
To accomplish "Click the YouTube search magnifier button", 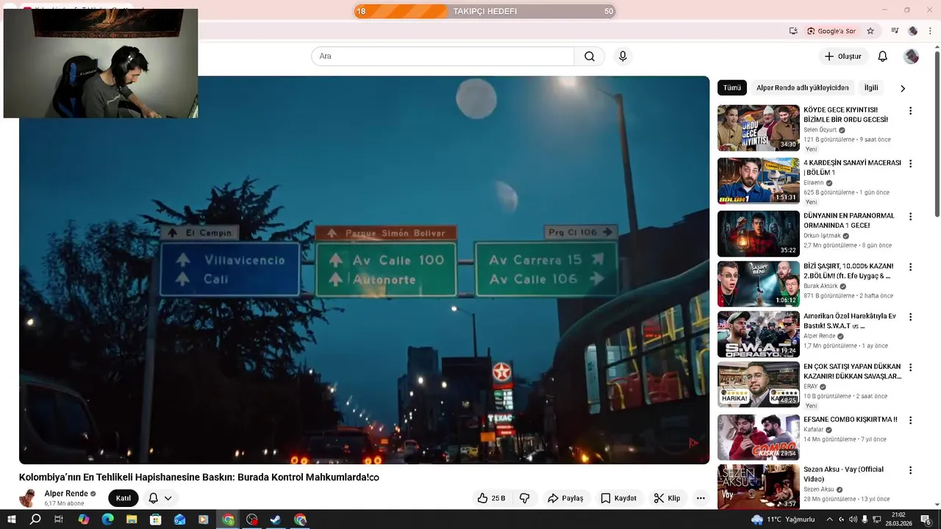I will point(590,57).
